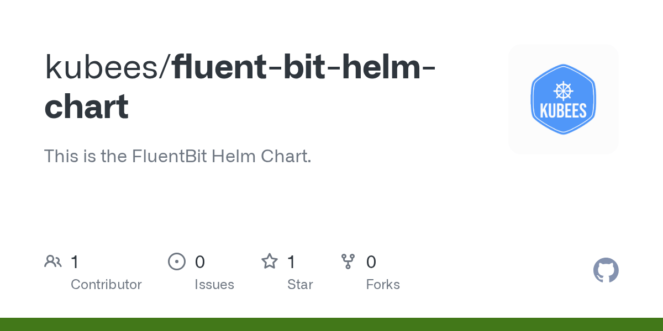Click the GitHub Octocat logo
Viewport: 663px width, 331px height.
pos(606,270)
